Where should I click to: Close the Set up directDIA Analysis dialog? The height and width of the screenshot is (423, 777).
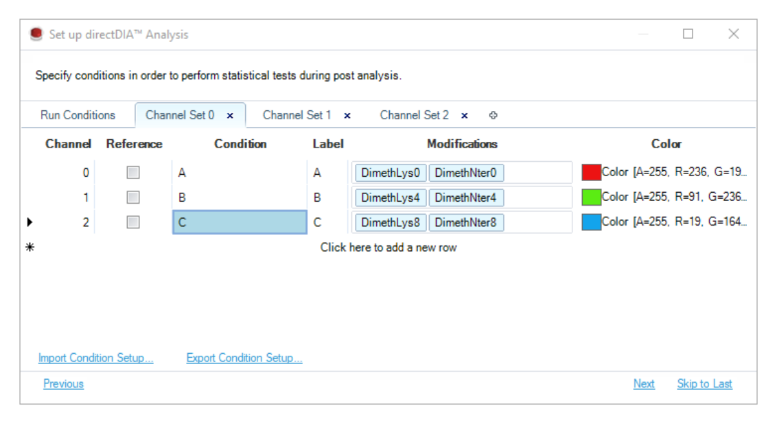click(x=733, y=34)
